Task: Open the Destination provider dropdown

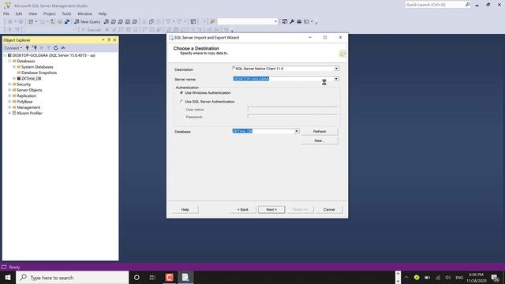Action: pos(336,69)
